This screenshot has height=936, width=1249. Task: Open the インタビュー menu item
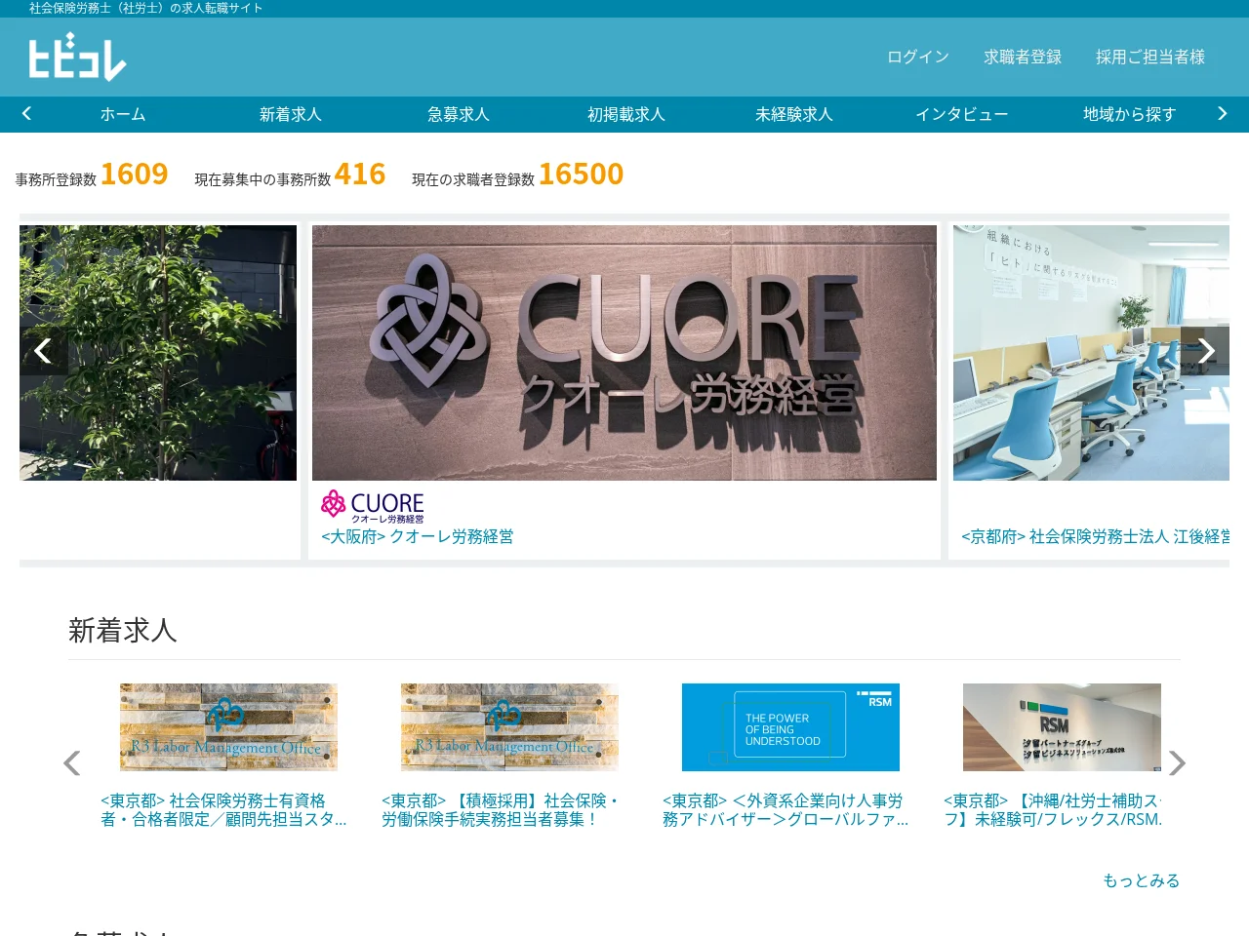(x=962, y=114)
